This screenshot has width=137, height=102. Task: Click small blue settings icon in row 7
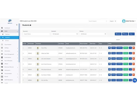130,80
